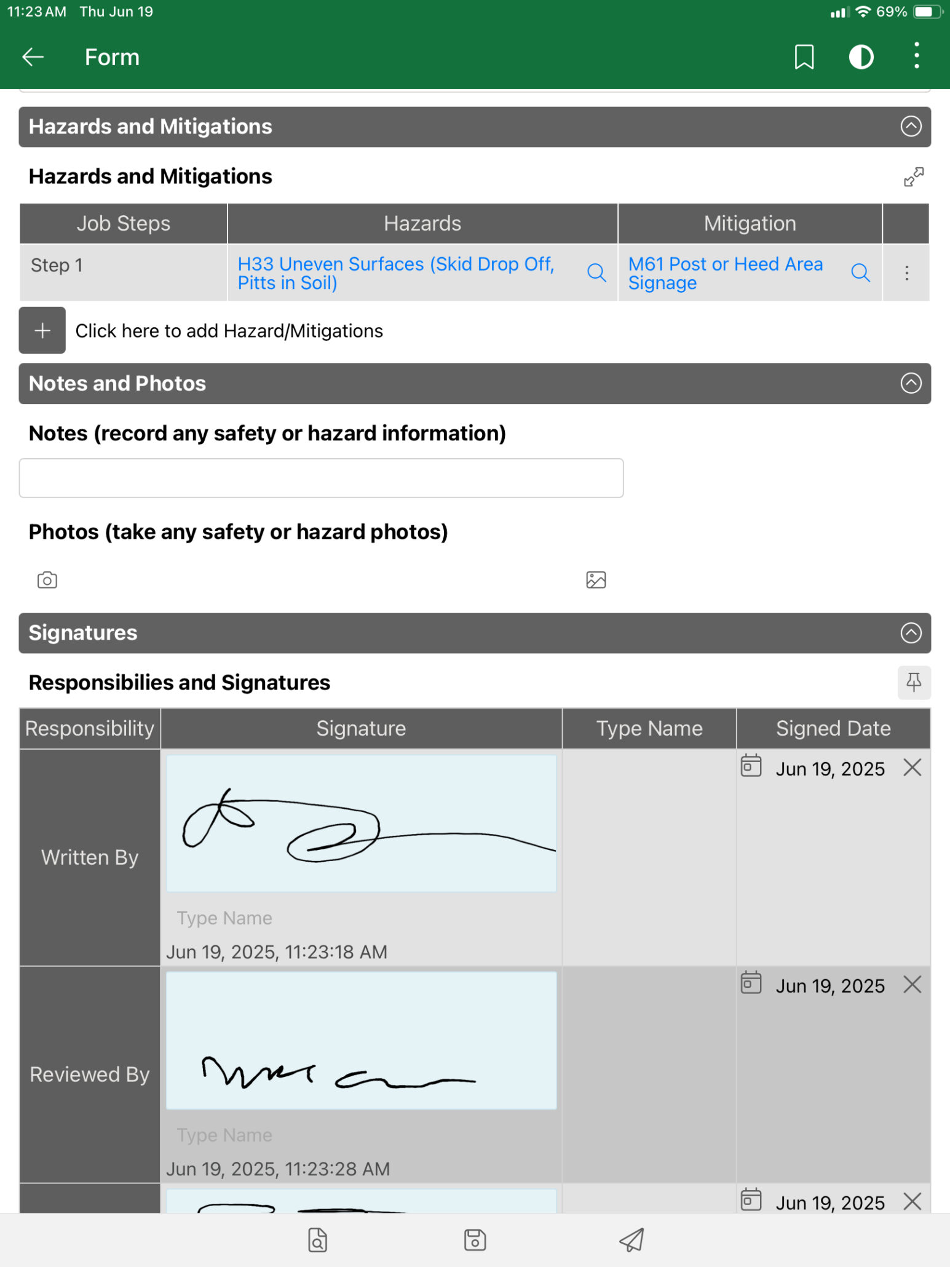Add a new Hazard/Mitigation row
950x1267 pixels.
tap(42, 331)
